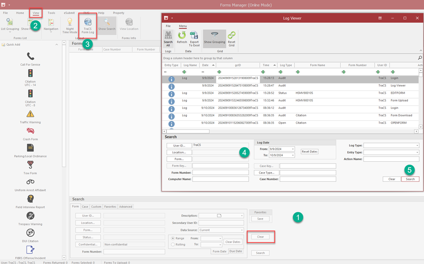Refresh the Log Viewer data
The height and width of the screenshot is (264, 424).
pos(182,38)
